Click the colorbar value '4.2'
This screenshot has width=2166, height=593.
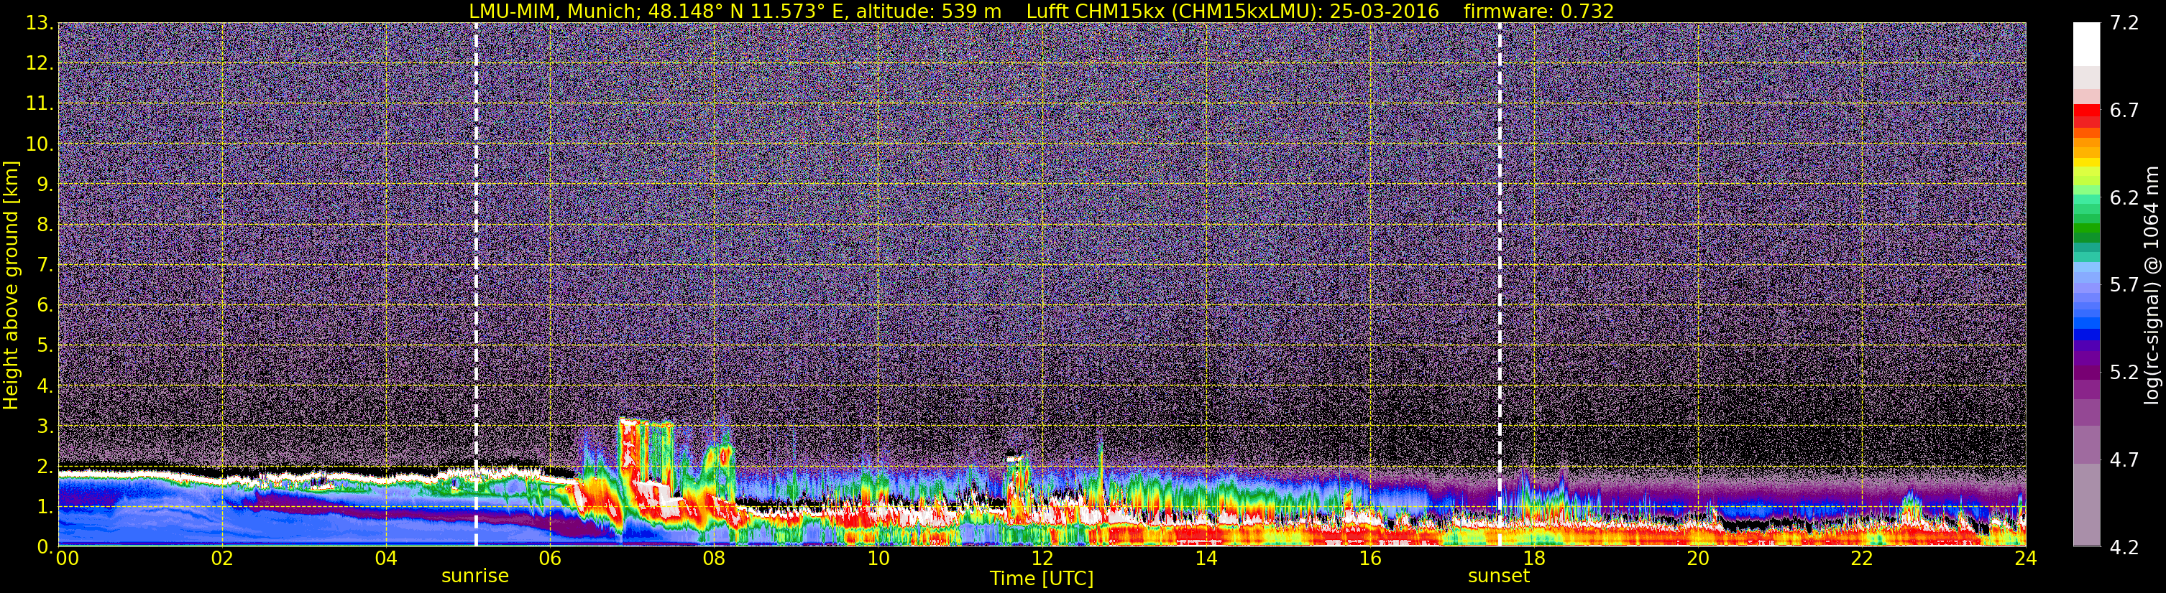(x=2124, y=547)
